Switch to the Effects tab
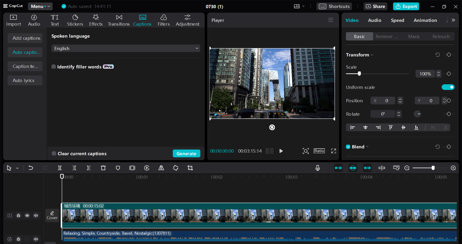This screenshot has height=244, width=462. point(96,20)
